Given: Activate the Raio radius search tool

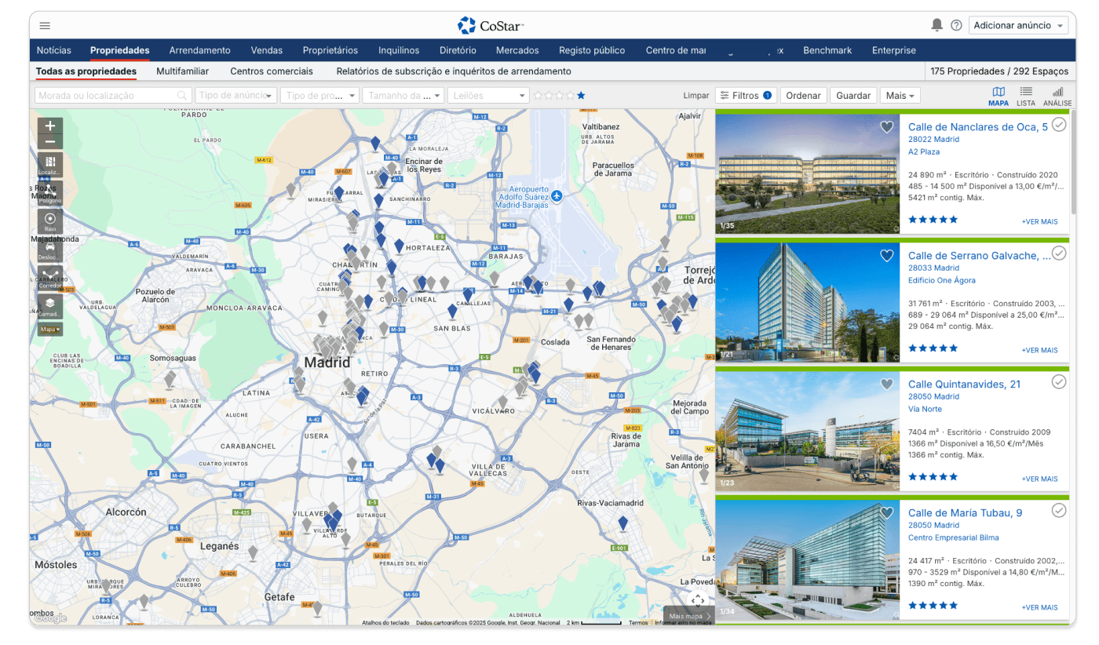Looking at the screenshot, I should (x=50, y=220).
